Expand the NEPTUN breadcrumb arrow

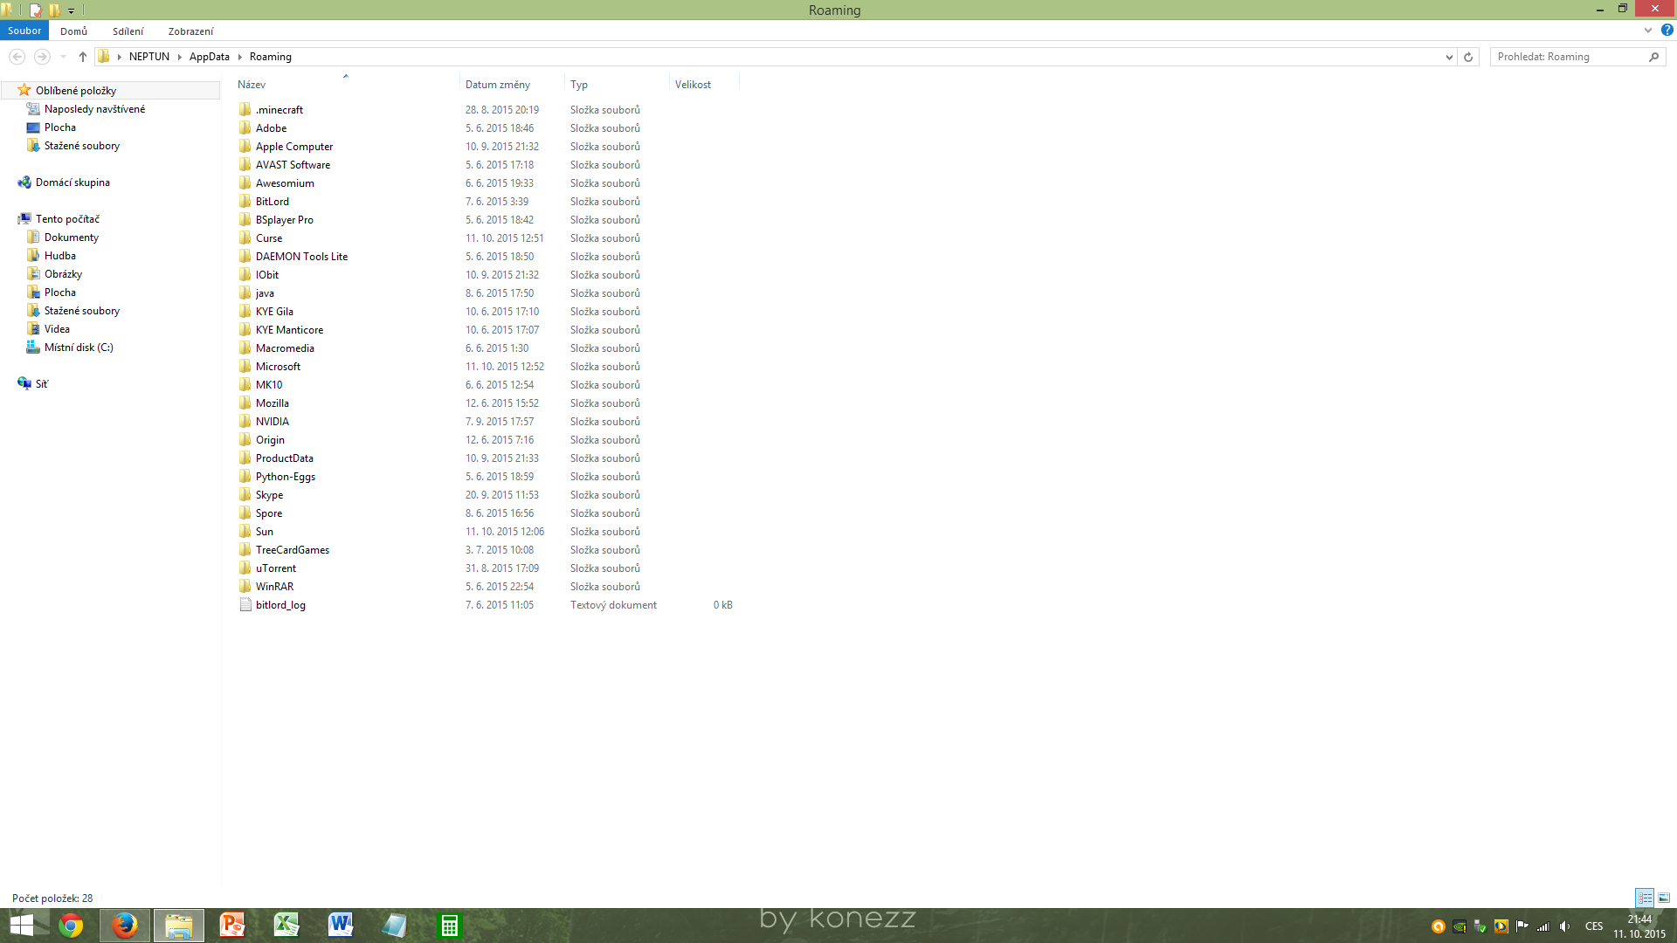(180, 57)
